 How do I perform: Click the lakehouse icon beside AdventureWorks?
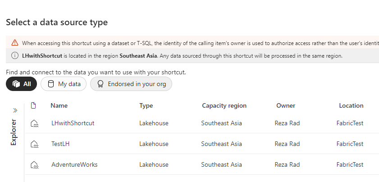[x=34, y=165]
